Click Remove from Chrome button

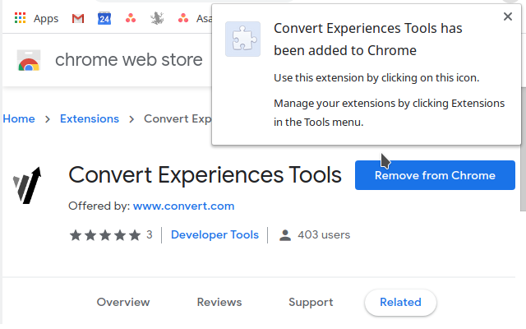pos(435,175)
